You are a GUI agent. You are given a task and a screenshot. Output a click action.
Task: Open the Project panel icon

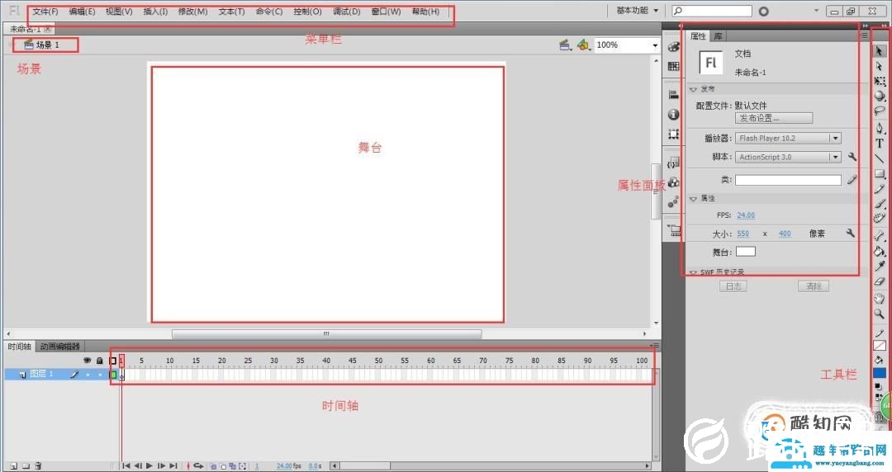tap(674, 230)
